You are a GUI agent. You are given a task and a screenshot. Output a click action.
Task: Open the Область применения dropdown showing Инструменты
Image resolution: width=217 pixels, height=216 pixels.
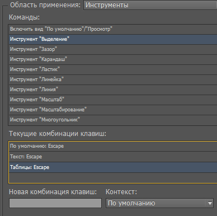click(150, 5)
